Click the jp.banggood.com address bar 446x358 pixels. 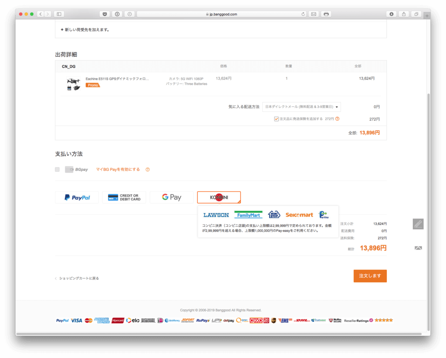point(221,14)
